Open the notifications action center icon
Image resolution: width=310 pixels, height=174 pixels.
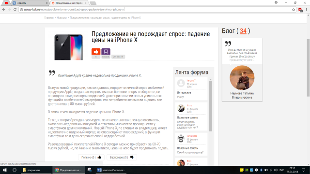click(304, 170)
